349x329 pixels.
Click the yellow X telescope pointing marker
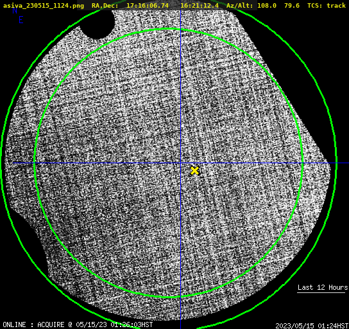click(x=194, y=170)
